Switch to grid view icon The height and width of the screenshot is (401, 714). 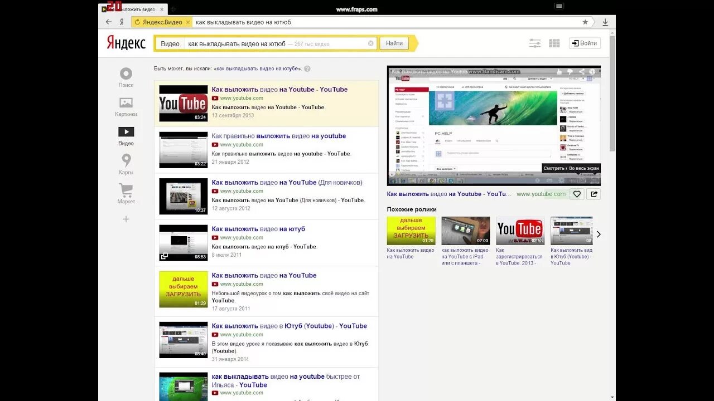coord(554,43)
